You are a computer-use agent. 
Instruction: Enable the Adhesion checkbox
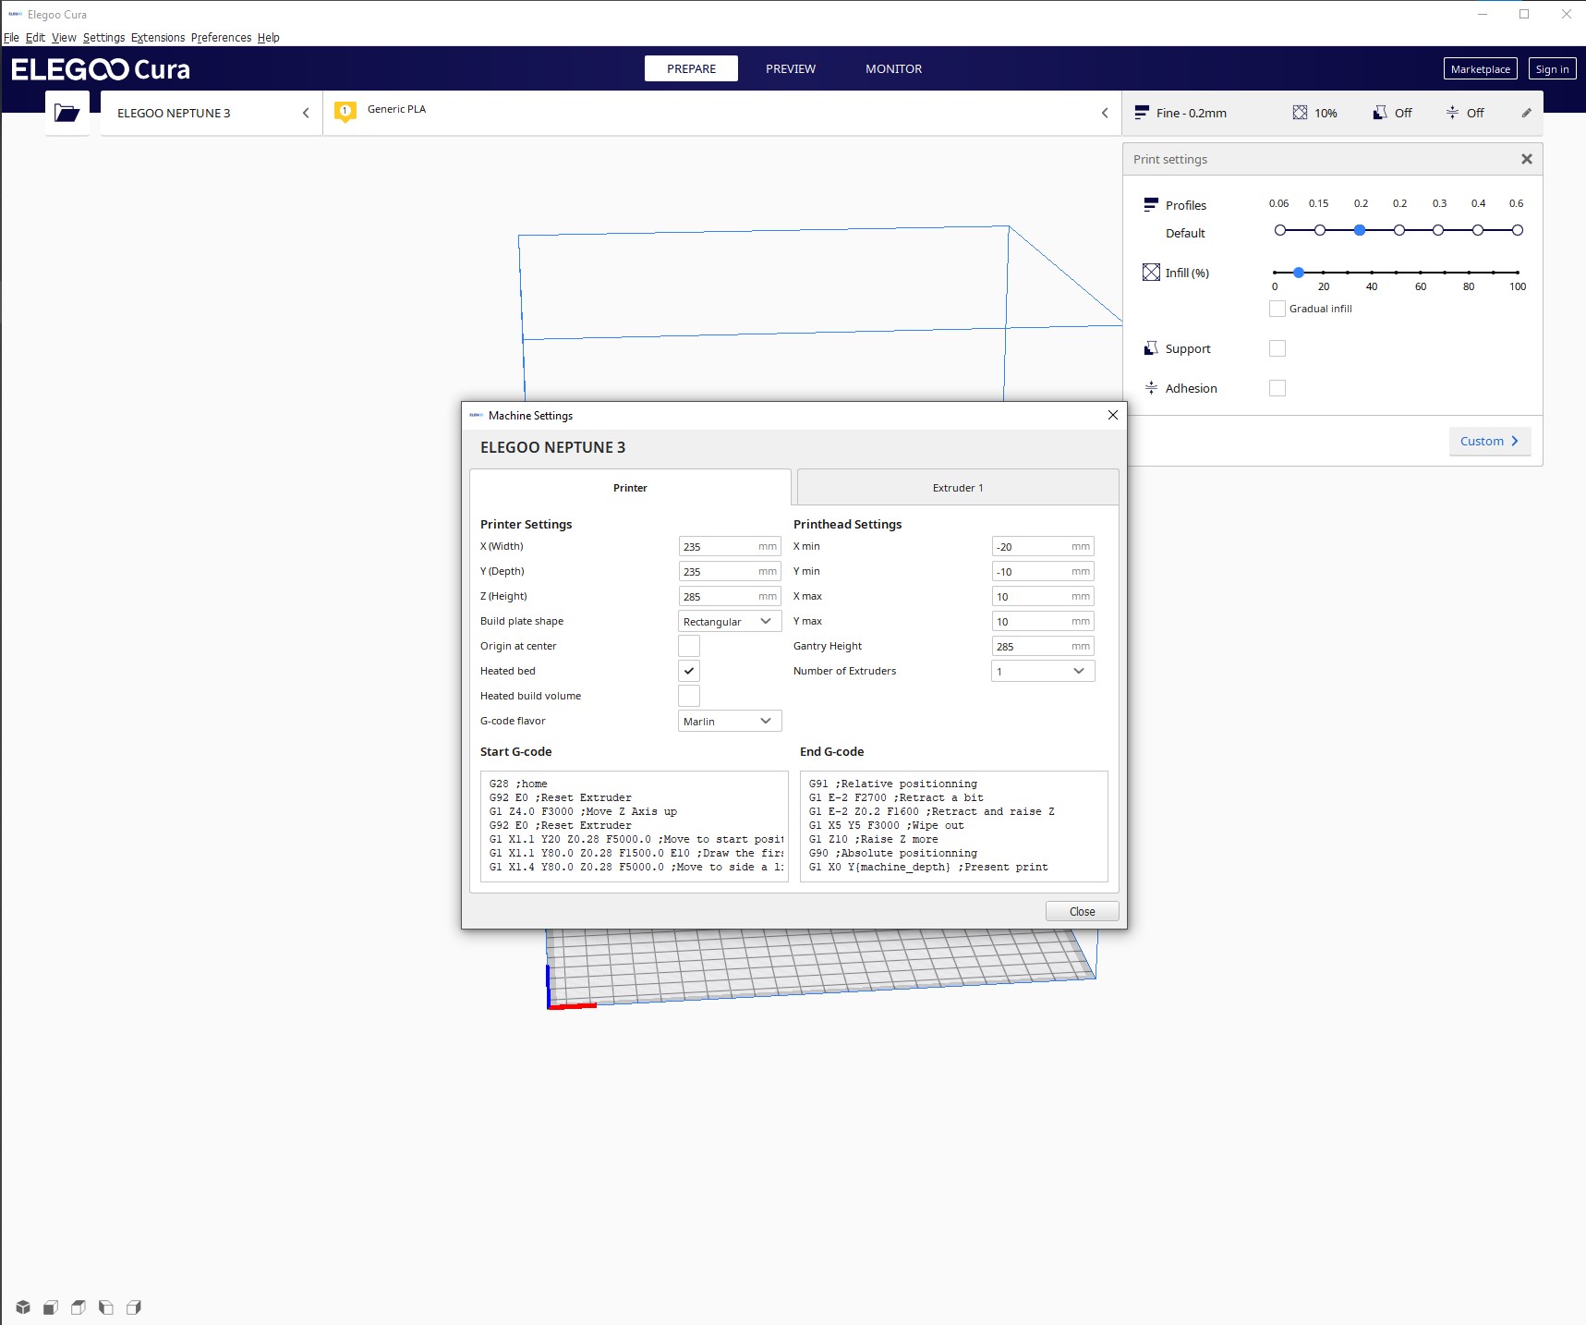1277,388
